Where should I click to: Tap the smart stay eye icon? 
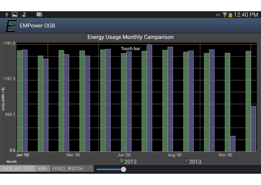pos(218,15)
